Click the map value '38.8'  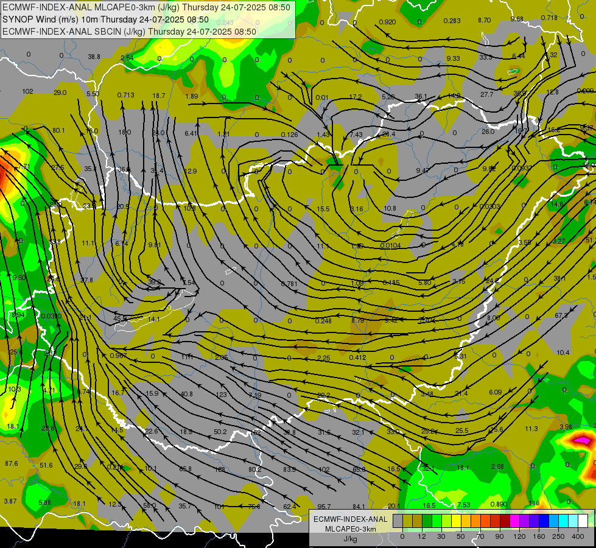(x=94, y=57)
